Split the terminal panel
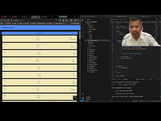 [149, 79]
